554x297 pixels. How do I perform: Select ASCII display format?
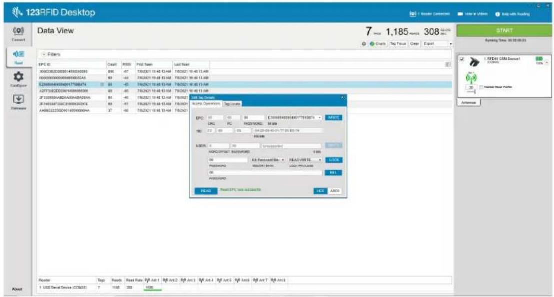click(x=335, y=191)
